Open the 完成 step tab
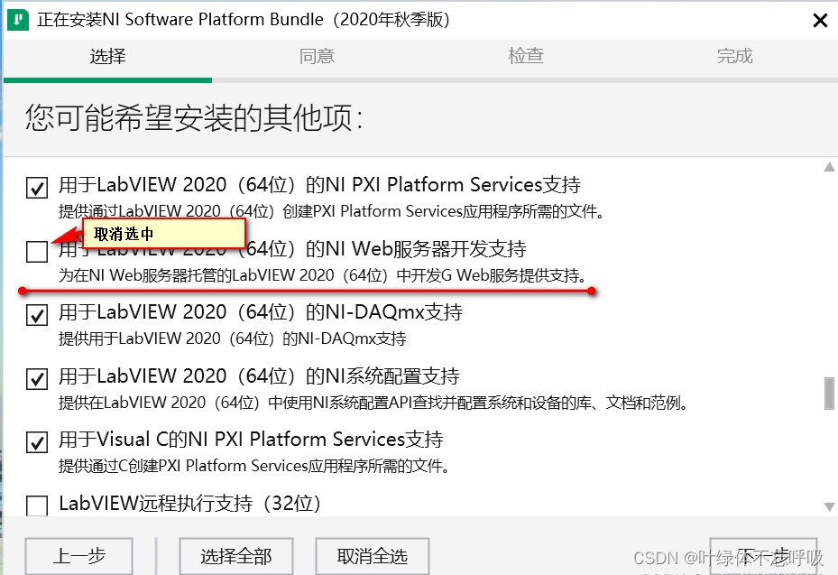The height and width of the screenshot is (575, 838). point(734,56)
